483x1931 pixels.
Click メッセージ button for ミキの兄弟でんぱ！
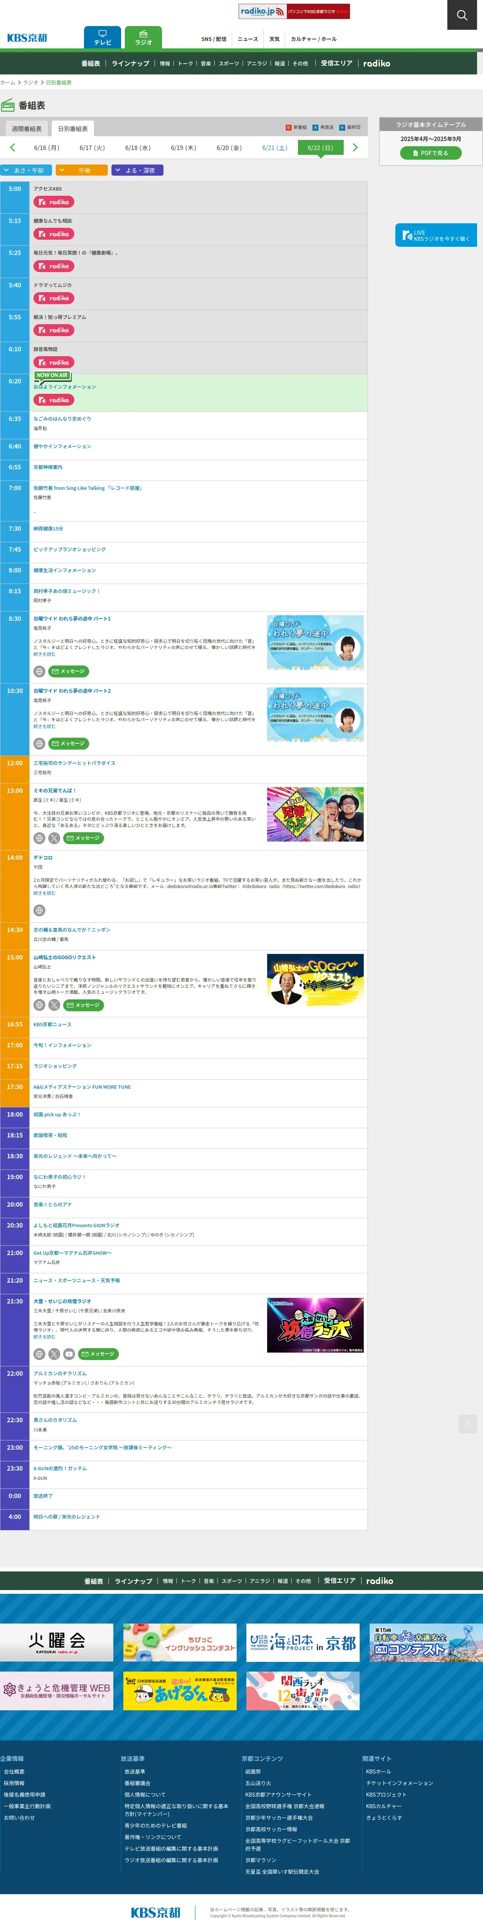coord(83,838)
